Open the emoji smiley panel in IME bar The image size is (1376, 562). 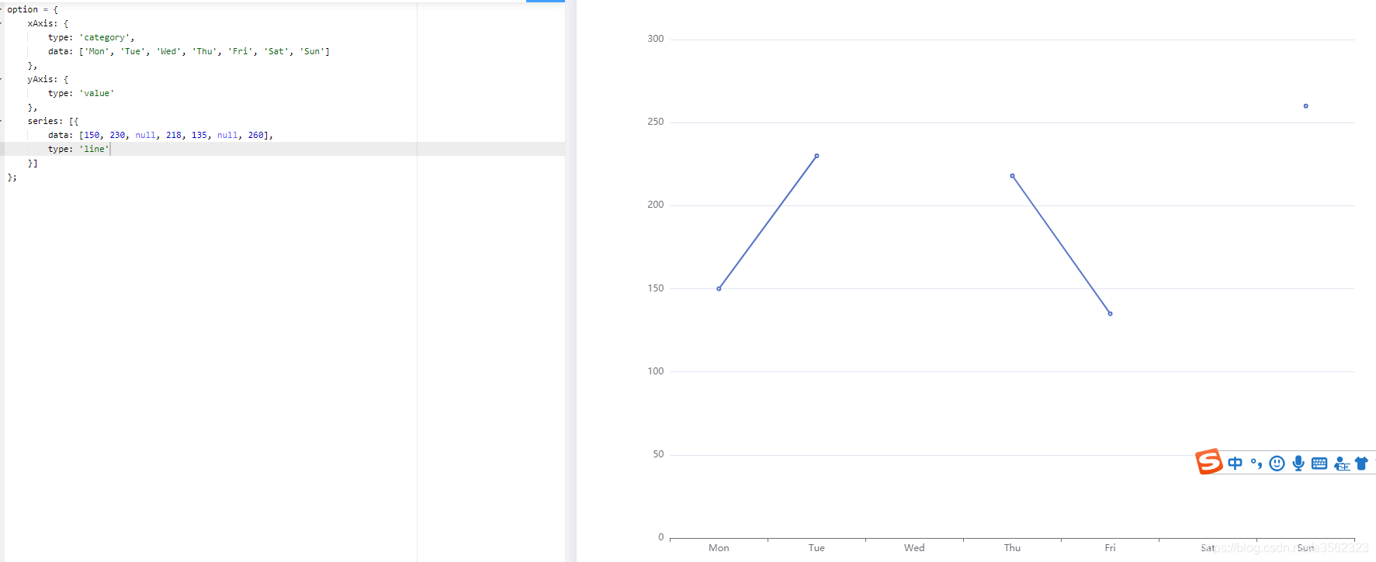(x=1277, y=464)
